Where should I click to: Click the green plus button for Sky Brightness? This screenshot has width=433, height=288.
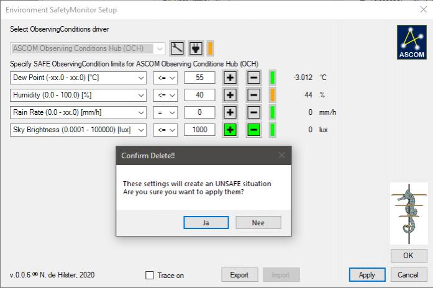coord(230,130)
